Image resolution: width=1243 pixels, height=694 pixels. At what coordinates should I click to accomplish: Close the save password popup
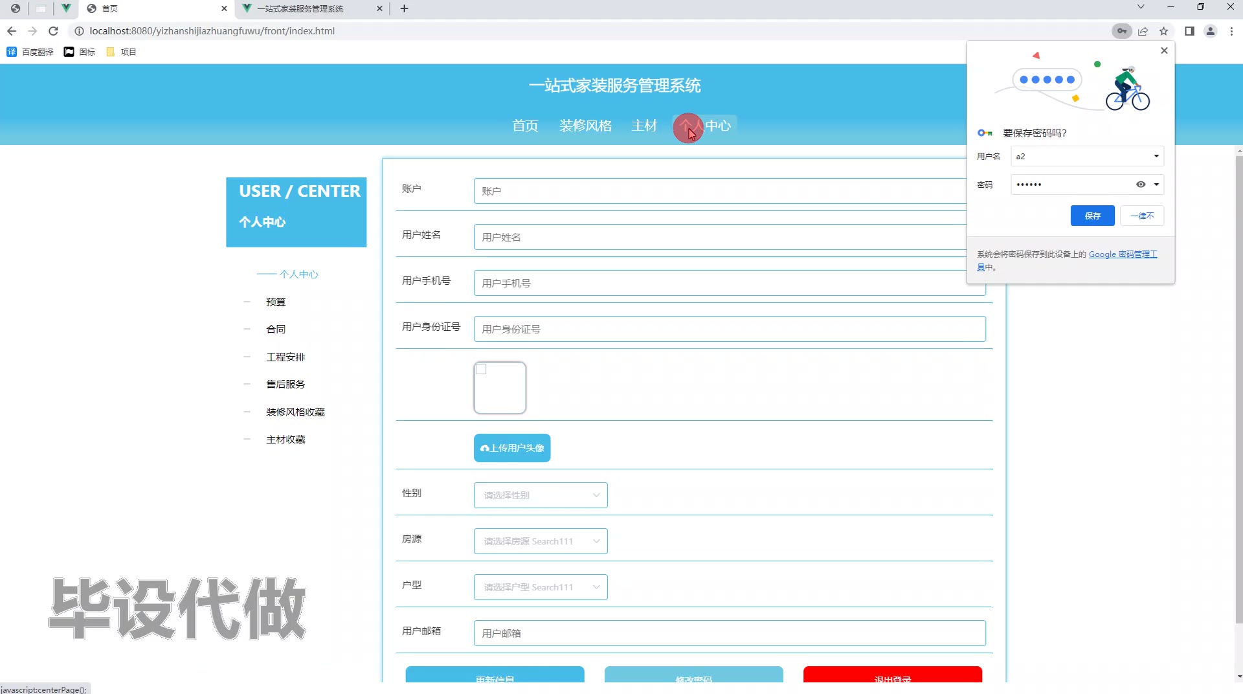pos(1164,50)
